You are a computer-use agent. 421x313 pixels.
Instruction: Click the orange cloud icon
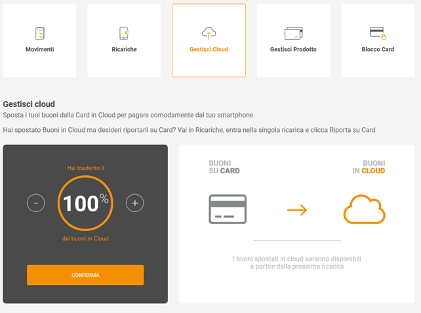pyautogui.click(x=364, y=209)
